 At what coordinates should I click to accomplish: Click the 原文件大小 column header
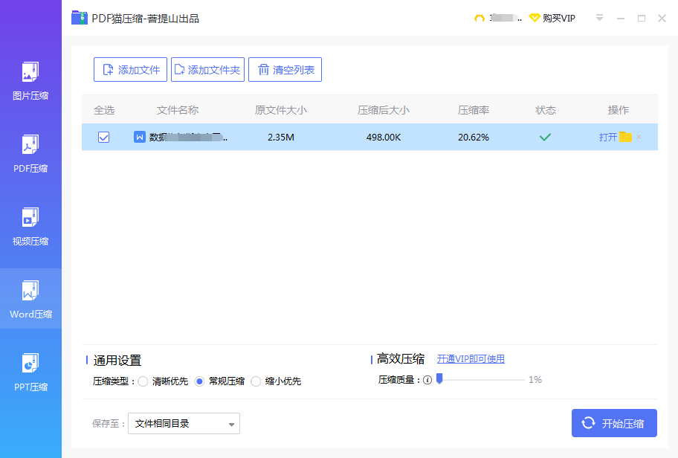point(280,110)
